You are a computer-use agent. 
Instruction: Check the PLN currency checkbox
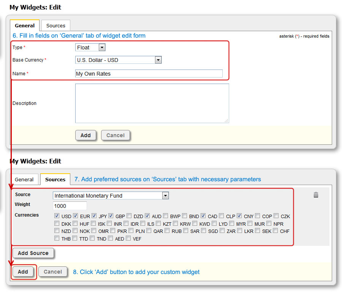coord(131,231)
